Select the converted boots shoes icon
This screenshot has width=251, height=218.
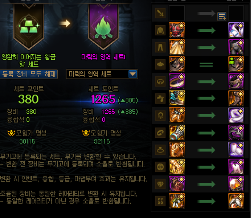click(x=236, y=98)
